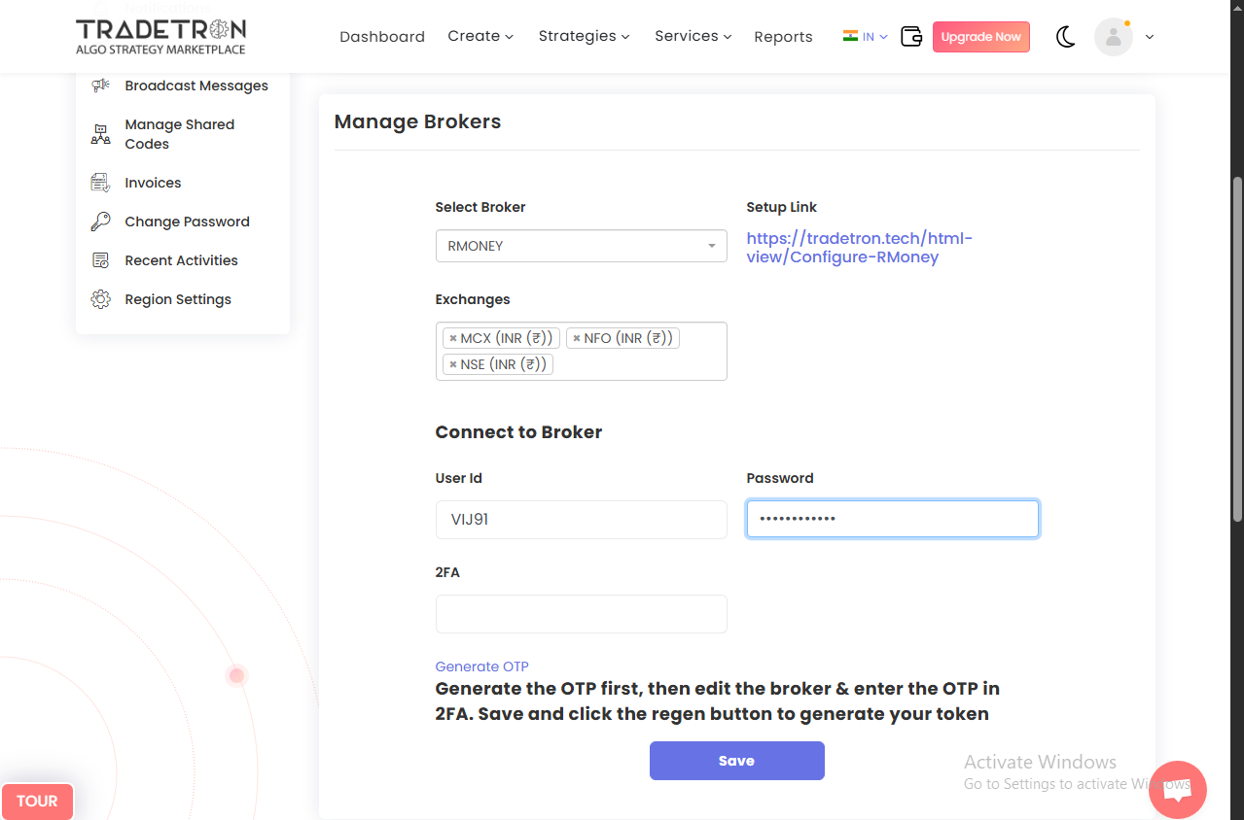Click the Save button
1244x820 pixels.
tap(737, 761)
